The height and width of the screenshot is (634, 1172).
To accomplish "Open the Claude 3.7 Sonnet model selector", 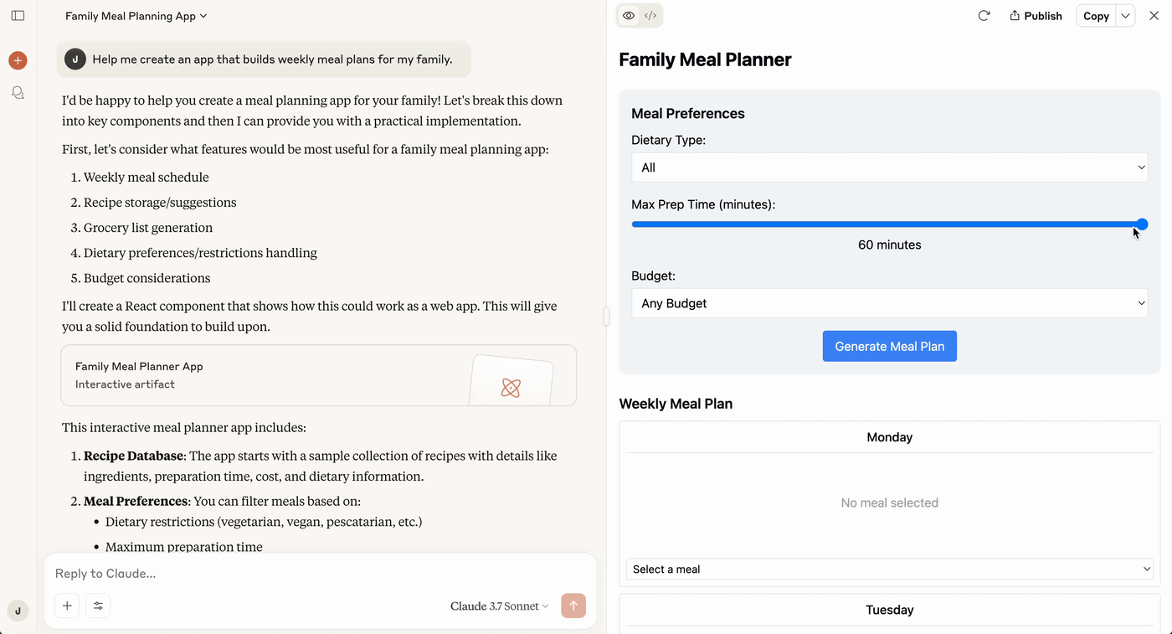I will tap(499, 606).
